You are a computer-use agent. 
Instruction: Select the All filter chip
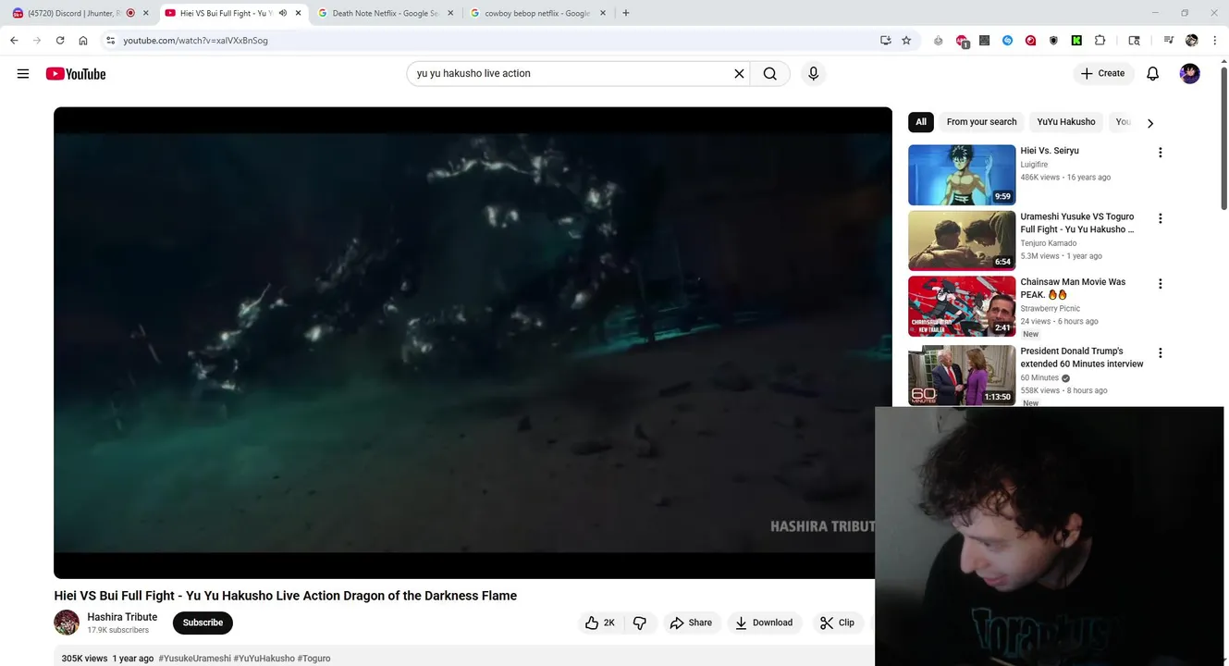[921, 122]
